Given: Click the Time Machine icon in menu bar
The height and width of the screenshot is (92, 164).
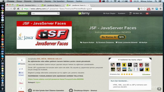Looking at the screenshot, I should 107,1.
